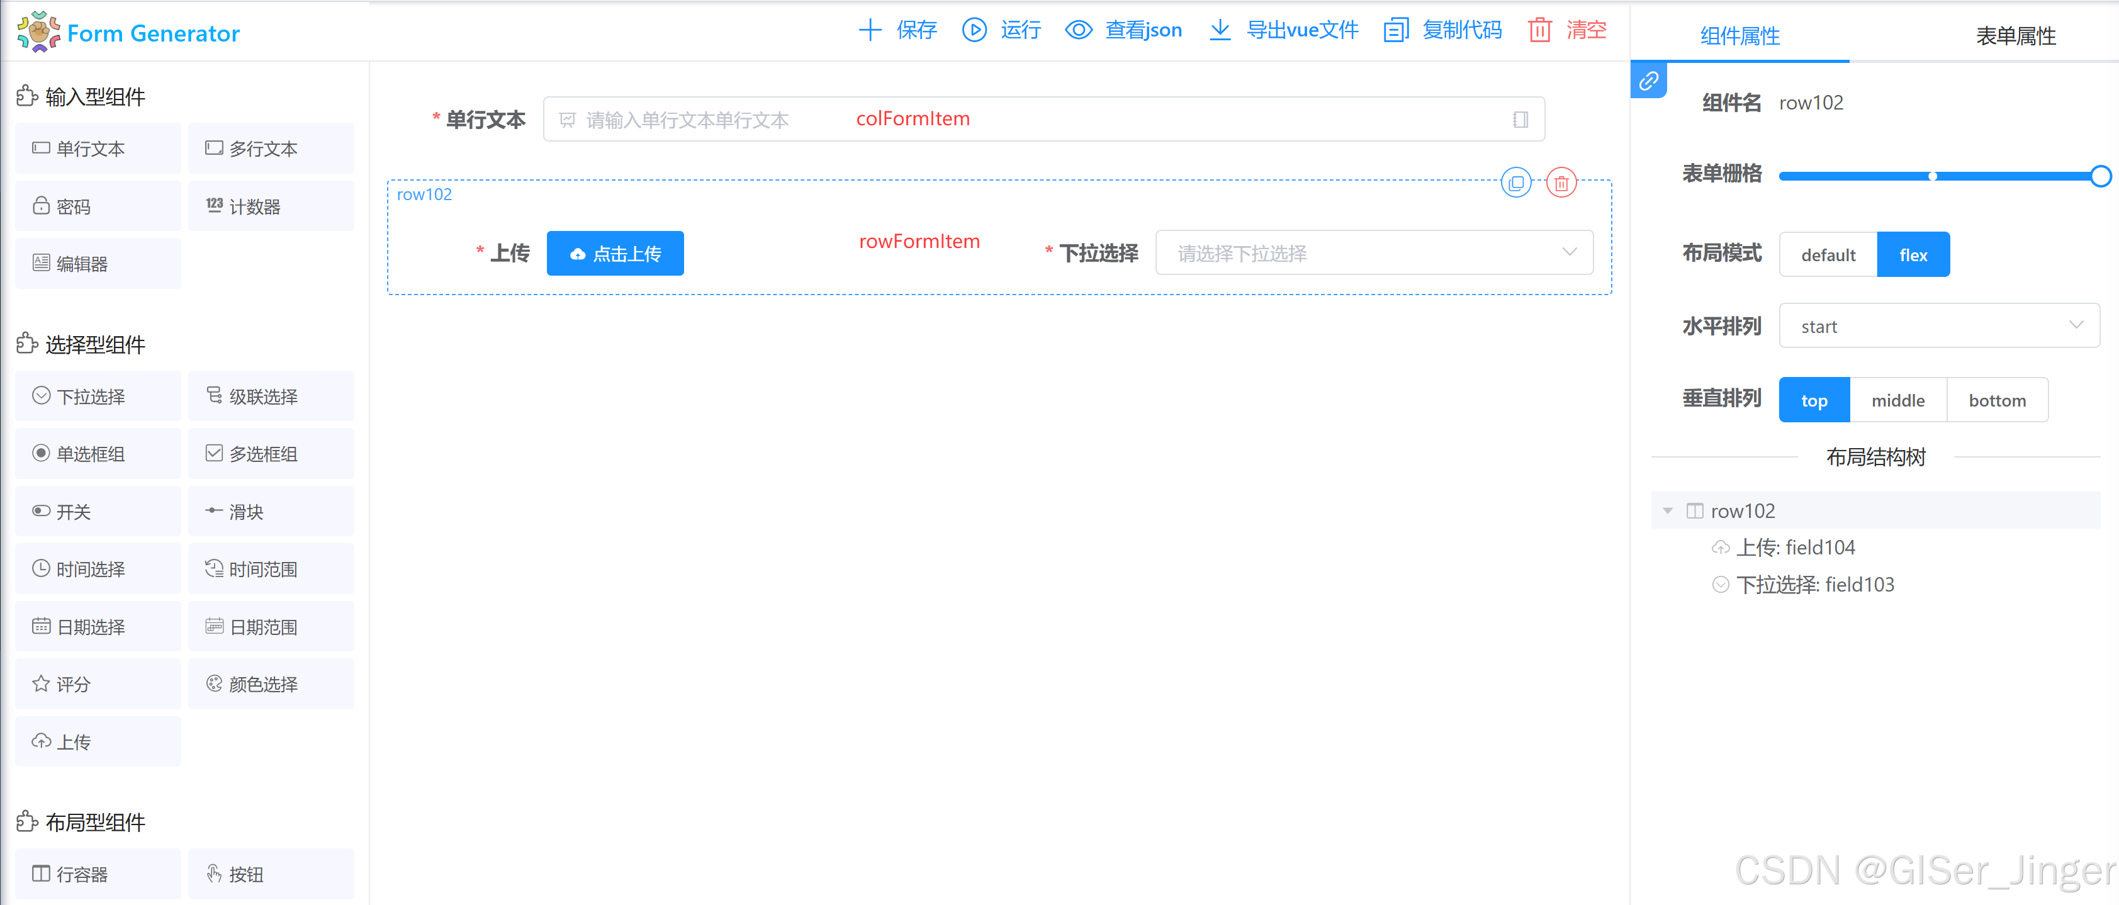Select bottom vertical alignment

[1996, 401]
